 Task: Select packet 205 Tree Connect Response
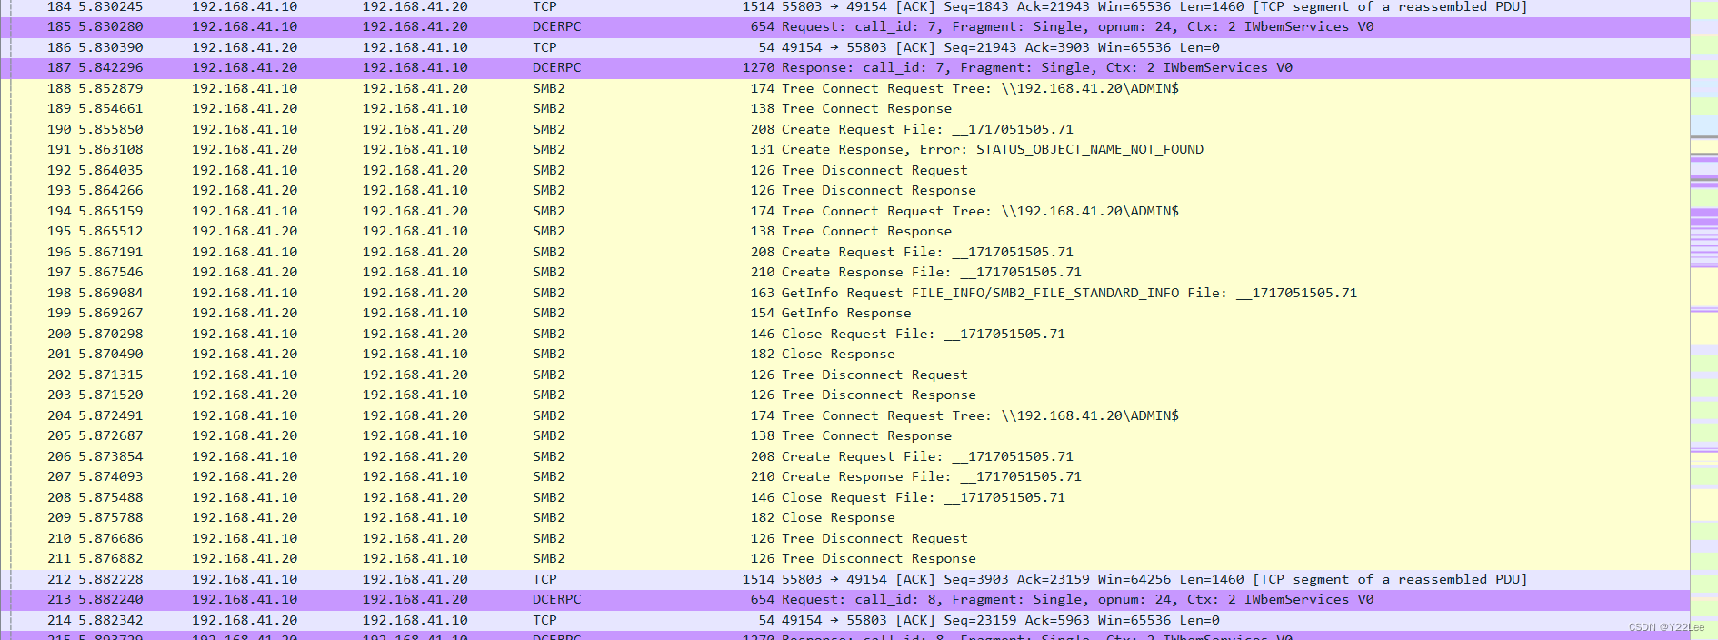coord(845,436)
